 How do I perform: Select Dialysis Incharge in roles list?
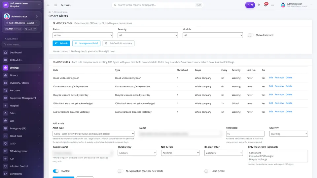pos(258,159)
